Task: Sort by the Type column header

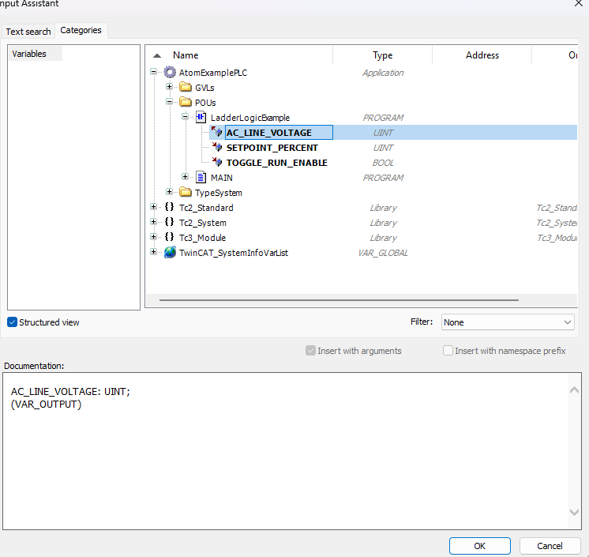Action: point(382,55)
